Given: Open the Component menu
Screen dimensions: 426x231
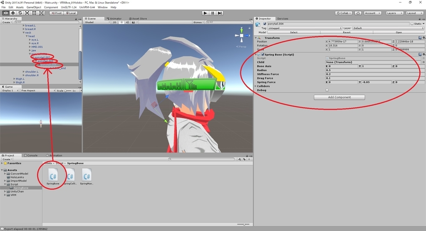Looking at the screenshot, I should click(51, 7).
